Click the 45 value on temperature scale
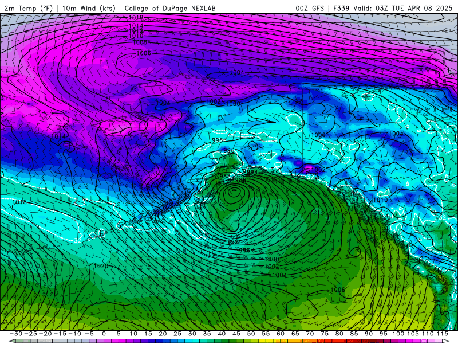This screenshot has width=458, height=344. pyautogui.click(x=236, y=334)
